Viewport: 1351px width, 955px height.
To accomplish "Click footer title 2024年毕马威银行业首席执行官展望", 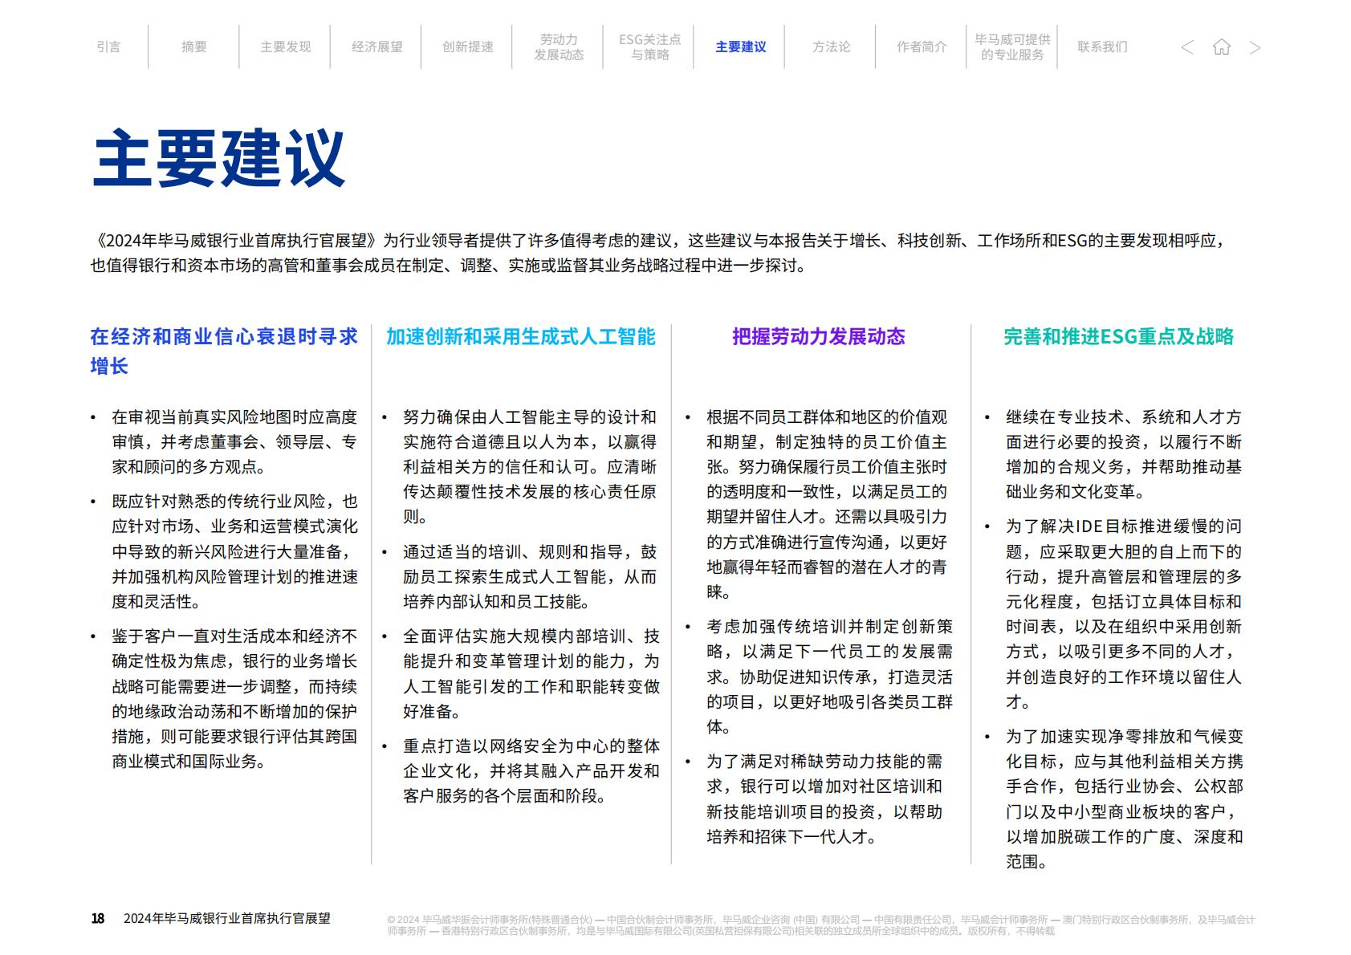I will (x=227, y=918).
